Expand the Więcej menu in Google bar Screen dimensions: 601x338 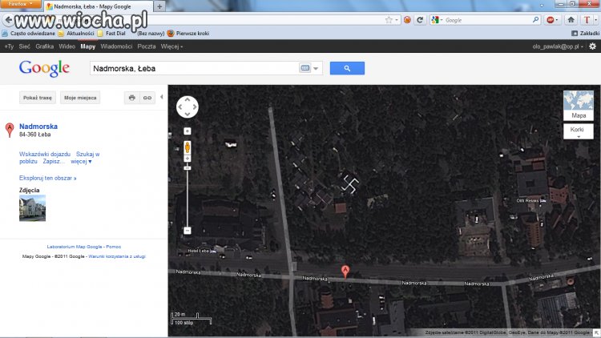pyautogui.click(x=171, y=46)
